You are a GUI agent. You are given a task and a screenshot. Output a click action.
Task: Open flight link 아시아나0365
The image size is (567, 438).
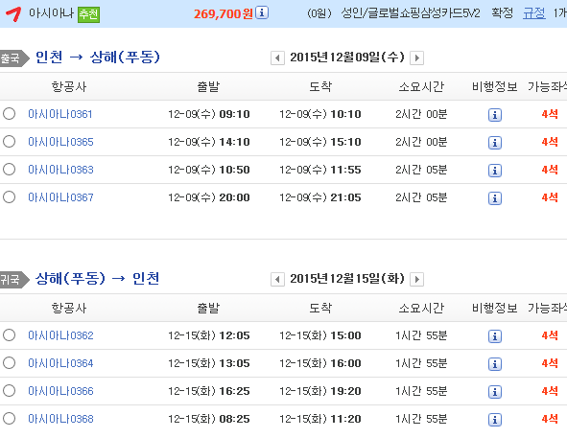coord(60,142)
